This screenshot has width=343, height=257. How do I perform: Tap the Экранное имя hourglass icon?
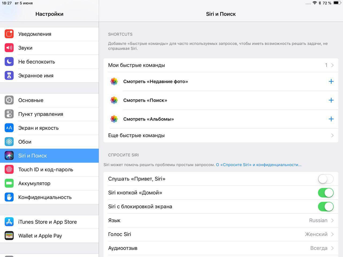click(9, 75)
